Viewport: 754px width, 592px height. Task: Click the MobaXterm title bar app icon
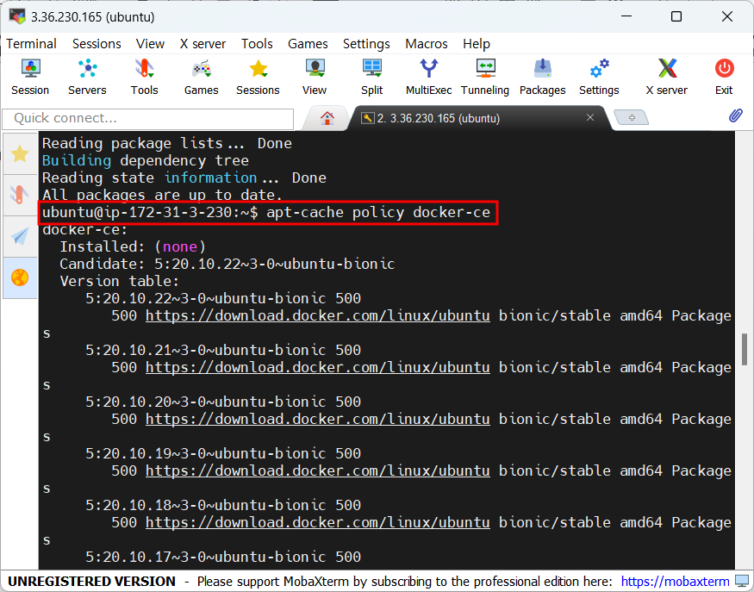(x=17, y=17)
